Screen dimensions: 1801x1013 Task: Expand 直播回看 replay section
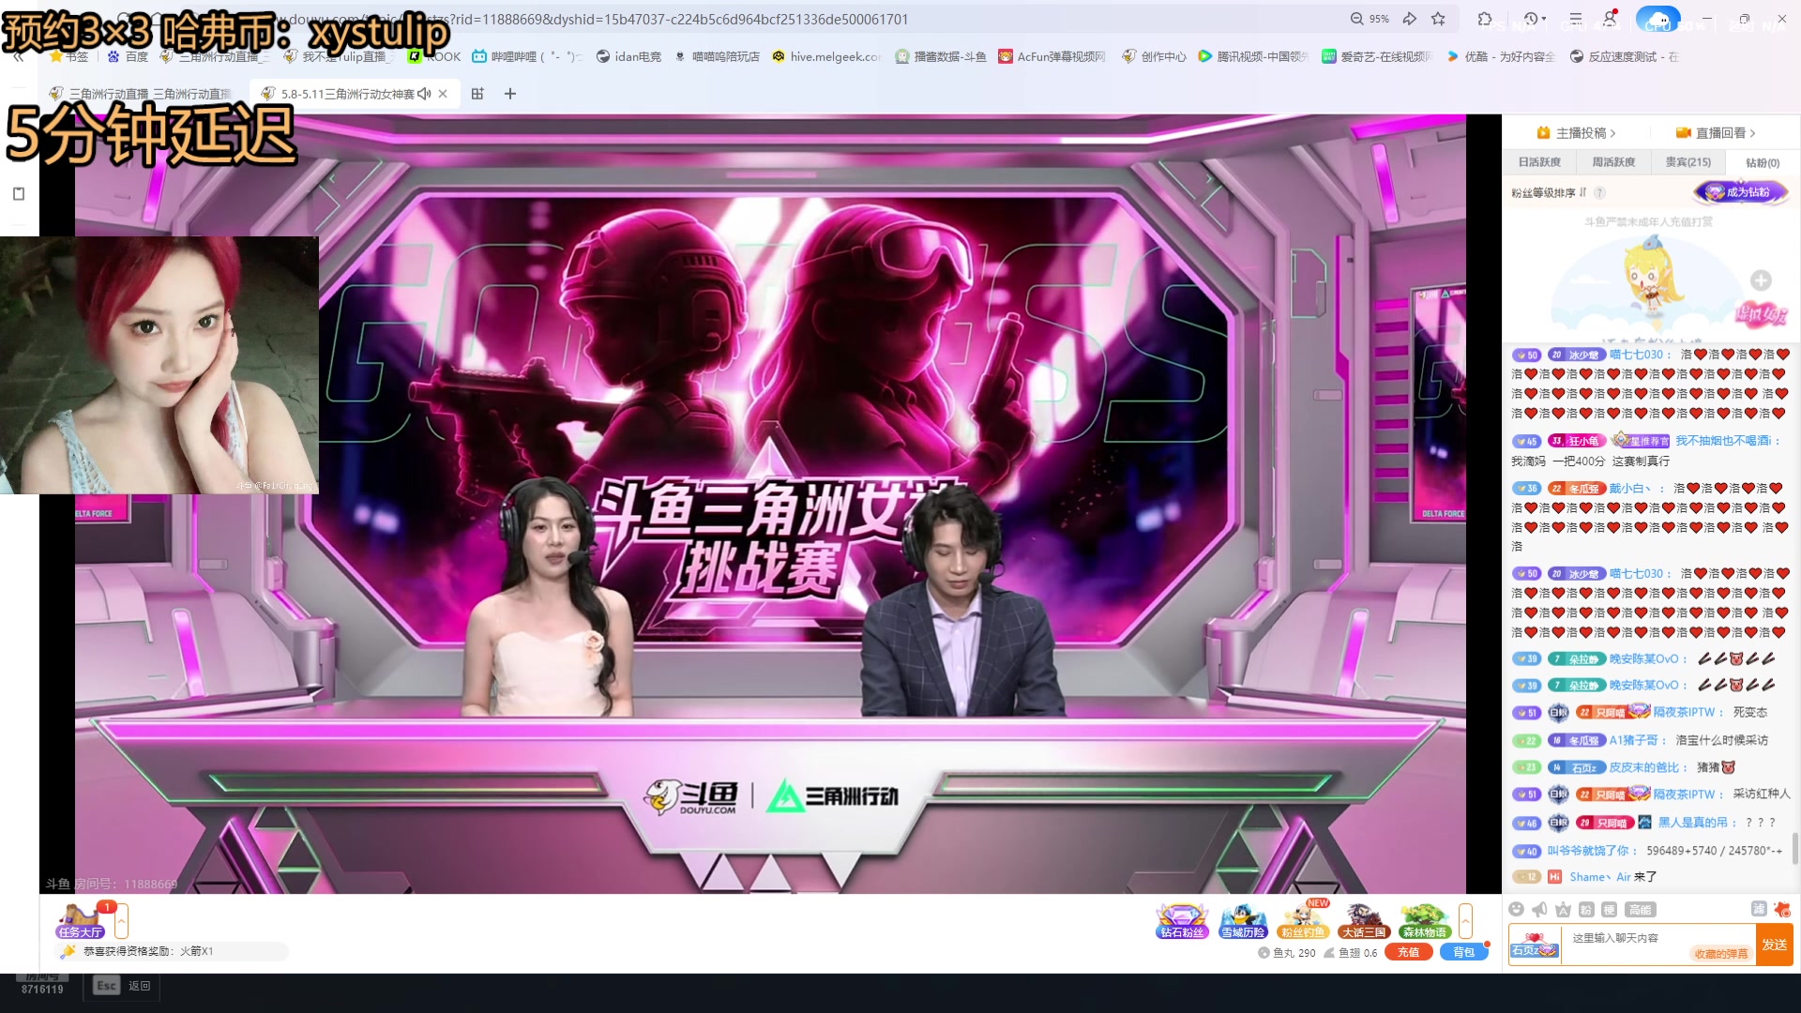pos(1716,133)
